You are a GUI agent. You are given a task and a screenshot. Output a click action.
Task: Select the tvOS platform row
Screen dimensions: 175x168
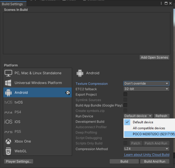pyautogui.click(x=38, y=102)
